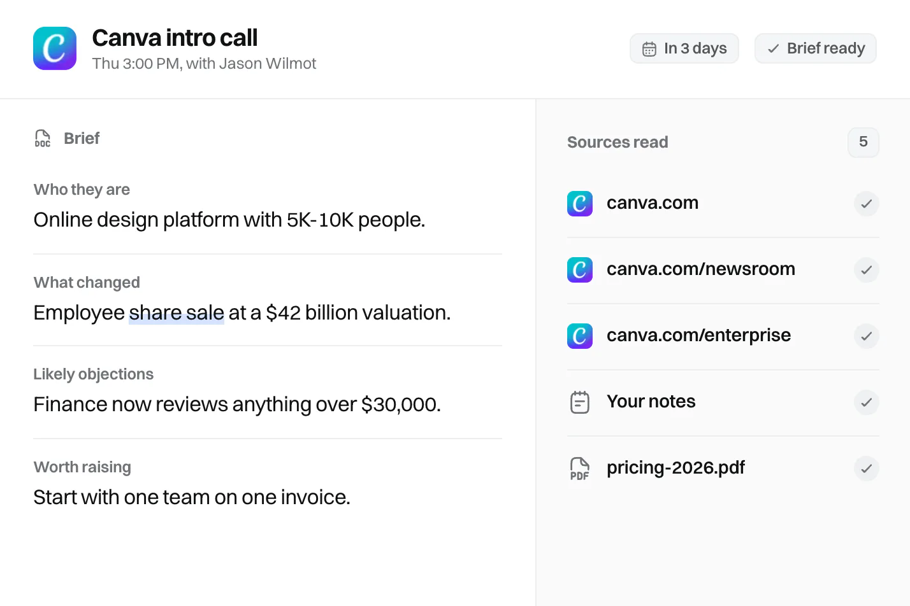The width and height of the screenshot is (910, 606).
Task: Click the "Worth raising" label
Action: click(82, 467)
